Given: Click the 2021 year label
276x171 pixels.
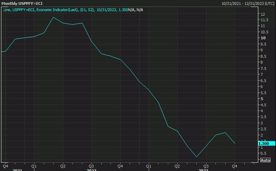Looking at the screenshot, I should [17, 170].
